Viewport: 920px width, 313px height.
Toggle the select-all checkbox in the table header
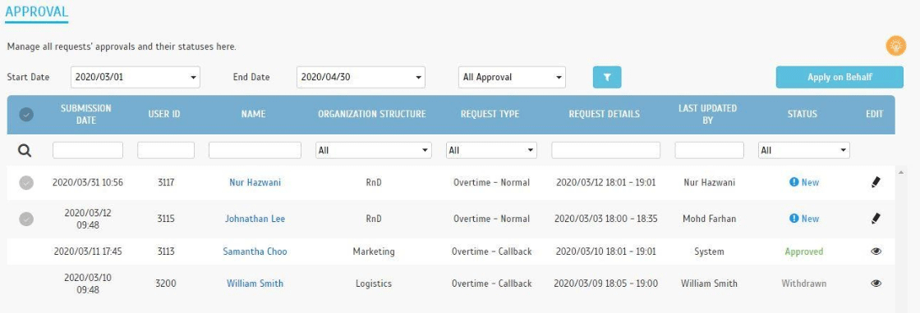click(25, 115)
